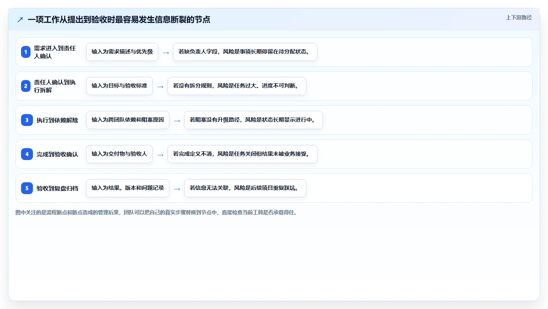This screenshot has width=548, height=309.
Task: Select the 输入为目标与验收标准 box
Action: click(119, 86)
